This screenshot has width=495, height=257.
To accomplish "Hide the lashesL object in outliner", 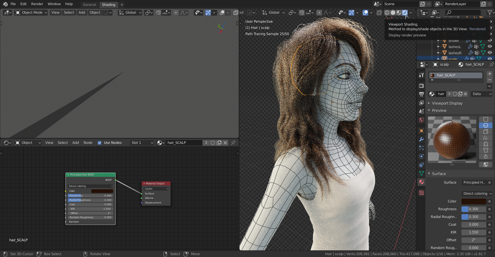I will [490, 46].
